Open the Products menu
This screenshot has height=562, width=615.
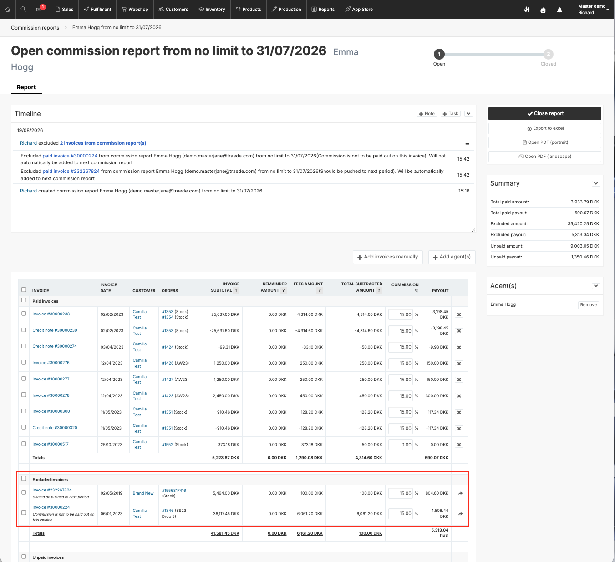click(248, 9)
